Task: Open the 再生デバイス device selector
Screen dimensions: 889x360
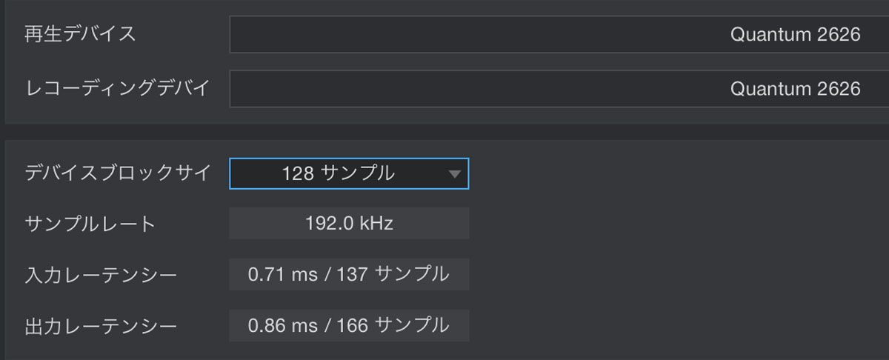Action: pos(559,34)
